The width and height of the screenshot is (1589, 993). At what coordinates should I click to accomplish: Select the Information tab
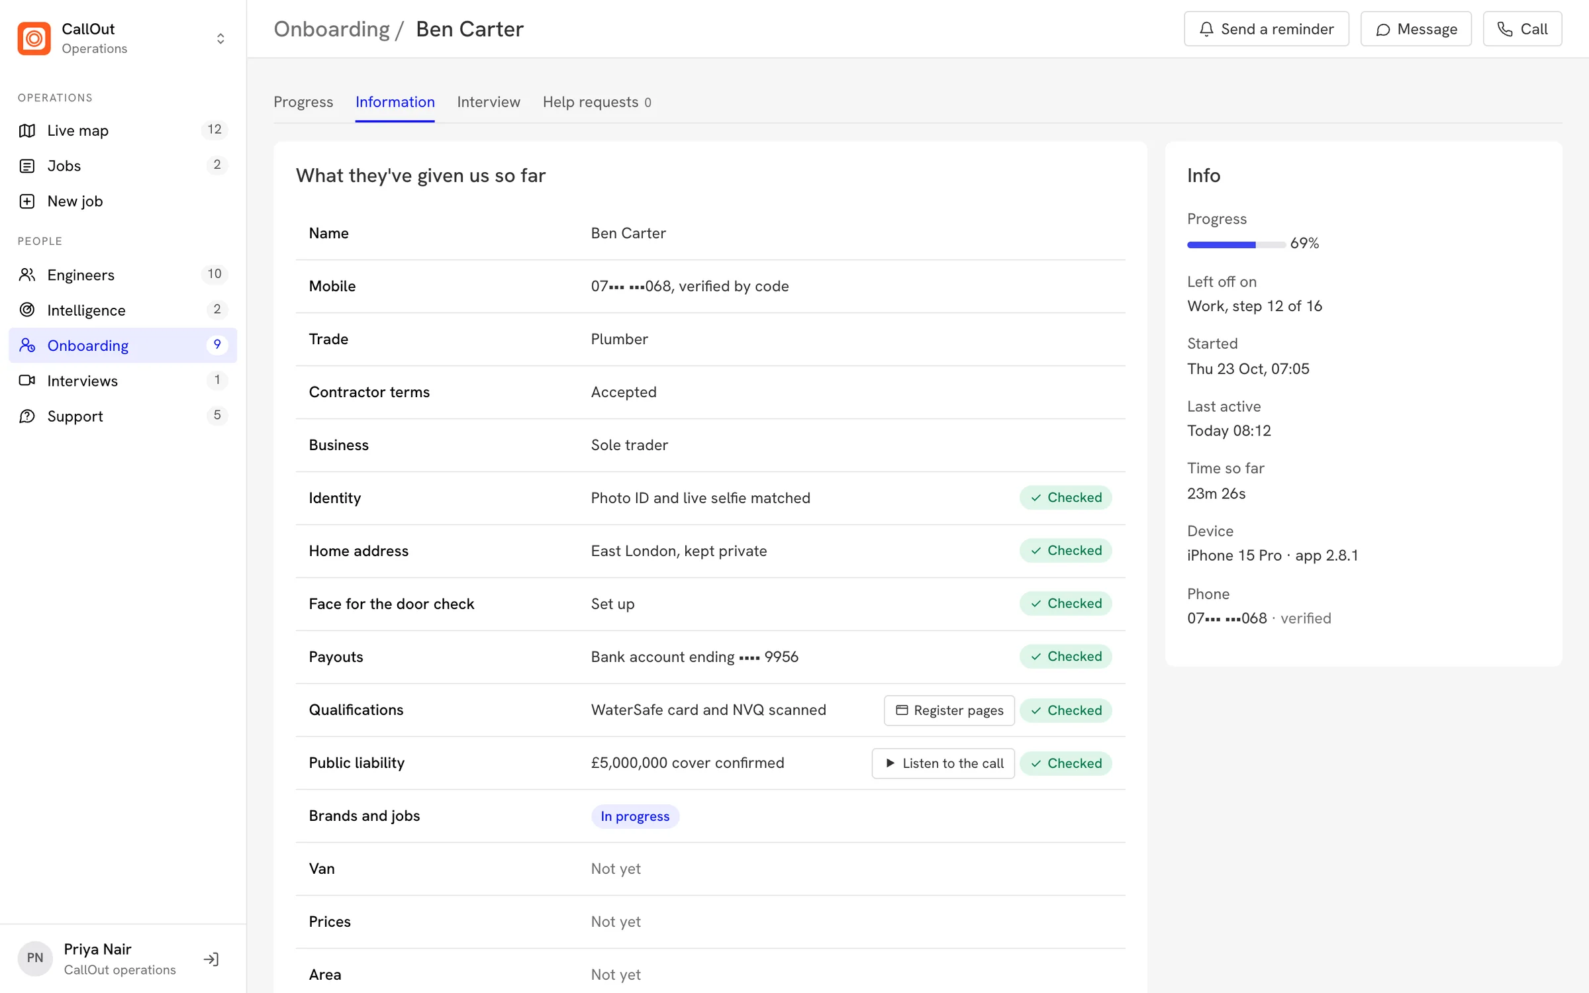pos(395,102)
